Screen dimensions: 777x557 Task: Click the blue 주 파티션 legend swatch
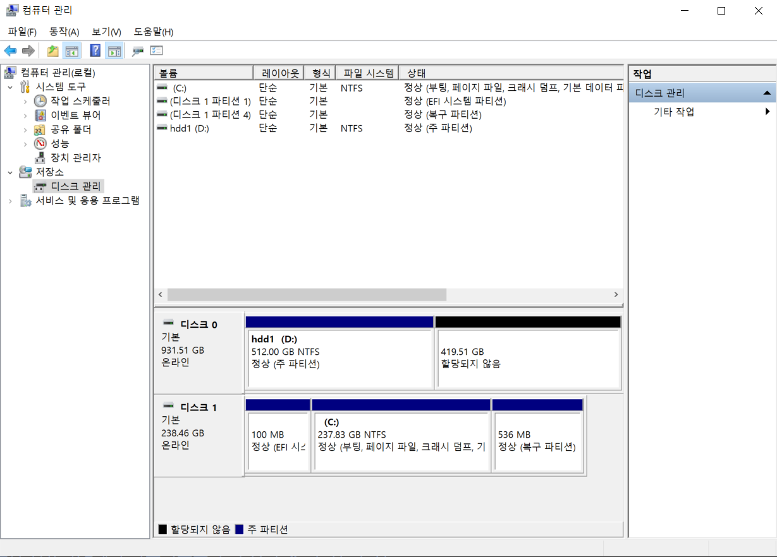point(239,529)
